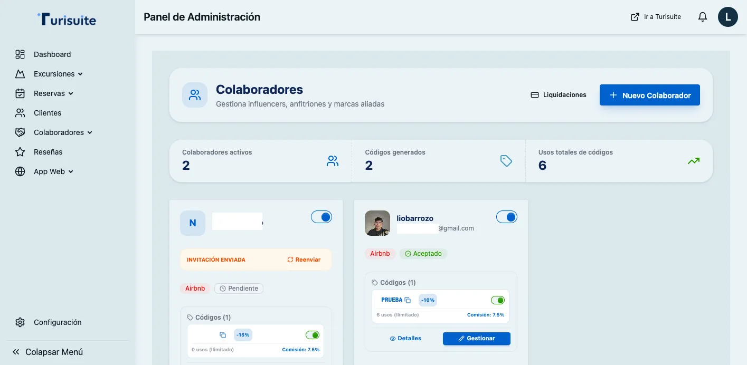The width and height of the screenshot is (747, 365).
Task: Click the people icon in Colaboradores activos
Action: point(333,161)
